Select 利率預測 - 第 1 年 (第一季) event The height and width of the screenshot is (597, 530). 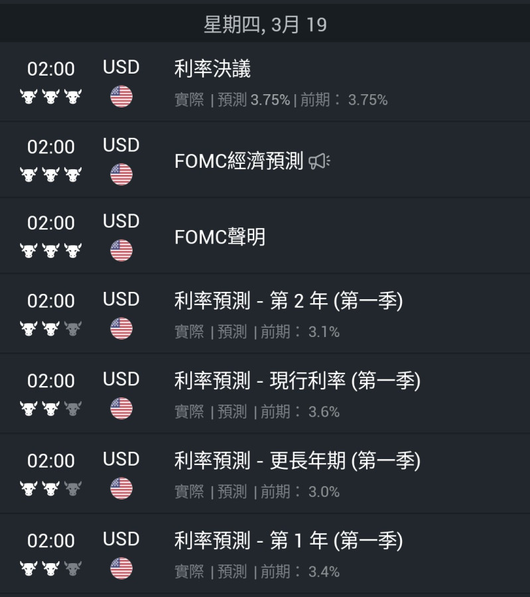pyautogui.click(x=288, y=541)
